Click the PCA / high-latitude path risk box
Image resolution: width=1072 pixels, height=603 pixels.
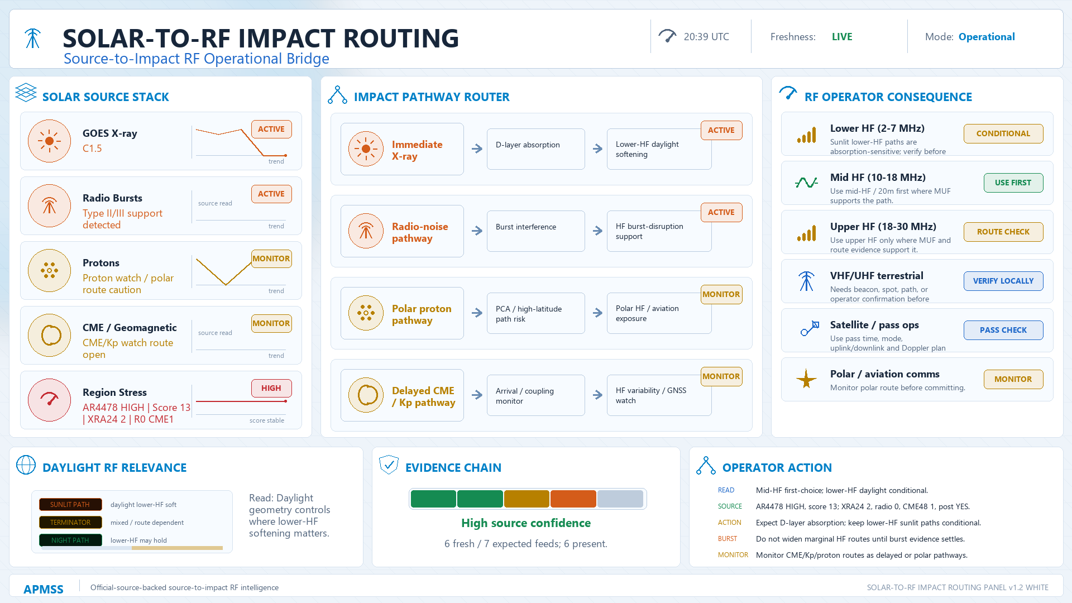[x=536, y=313]
